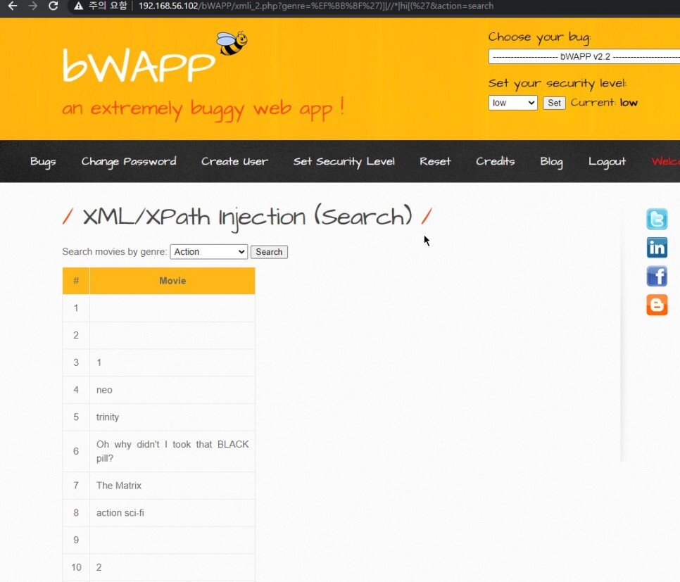Click Reset in the navigation bar
Viewport: 680px width, 582px height.
click(x=435, y=161)
